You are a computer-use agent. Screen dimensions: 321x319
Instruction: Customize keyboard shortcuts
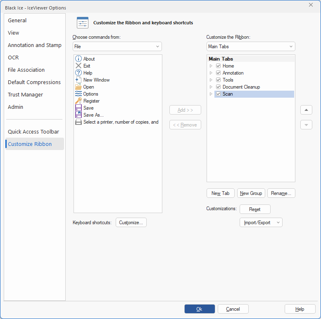[x=131, y=223]
